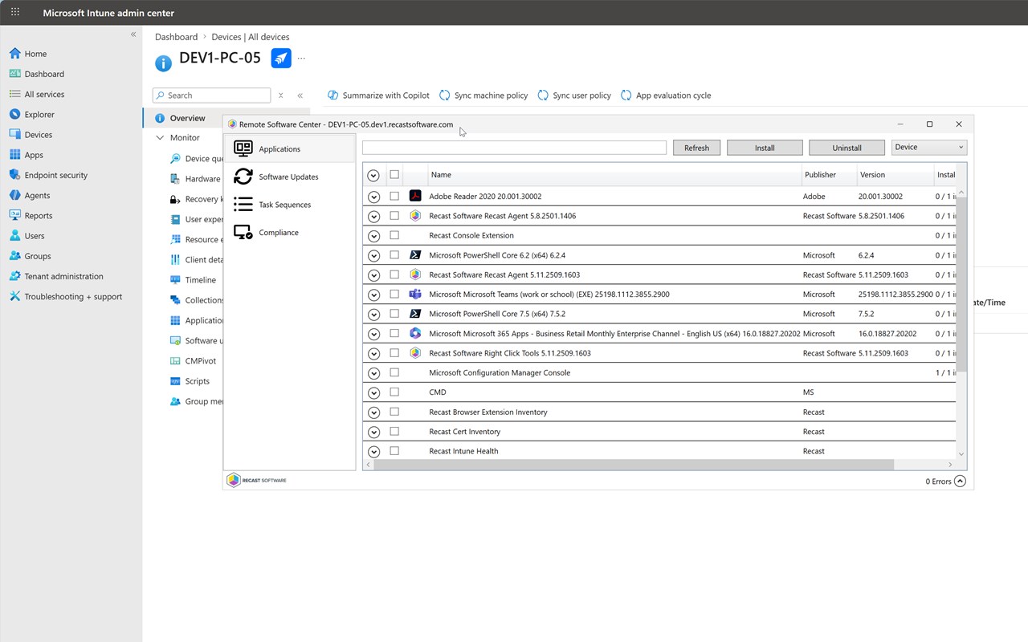This screenshot has width=1028, height=642.
Task: Click the All services icon
Action: 14,94
